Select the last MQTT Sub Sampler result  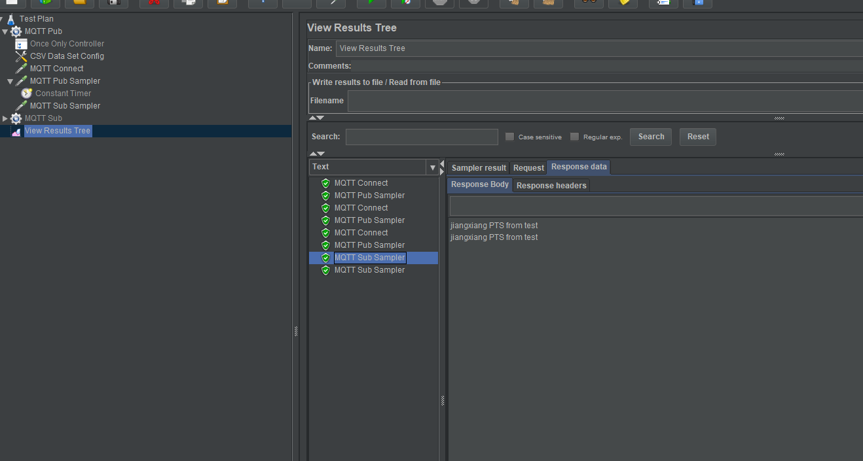pos(369,270)
